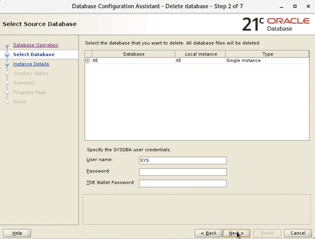Click the Single Instance type cell
Viewport: 315px width, 239px height.
pos(267,60)
